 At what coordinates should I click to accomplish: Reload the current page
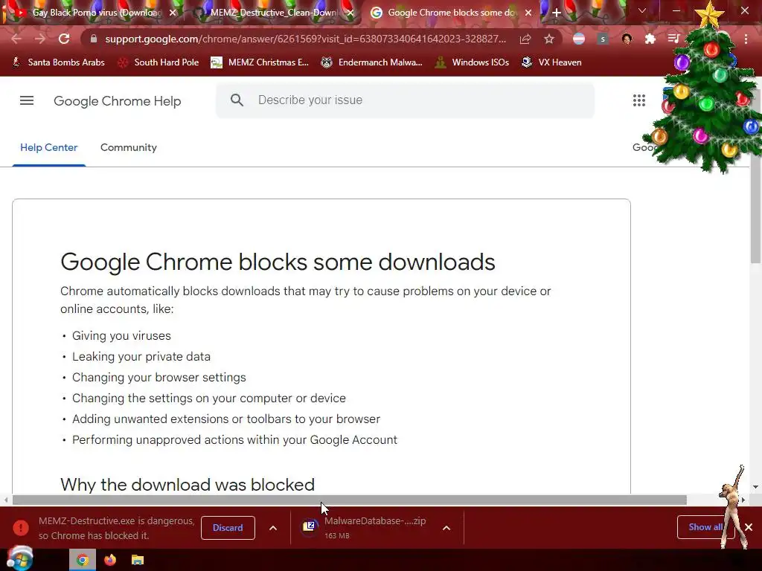64,39
